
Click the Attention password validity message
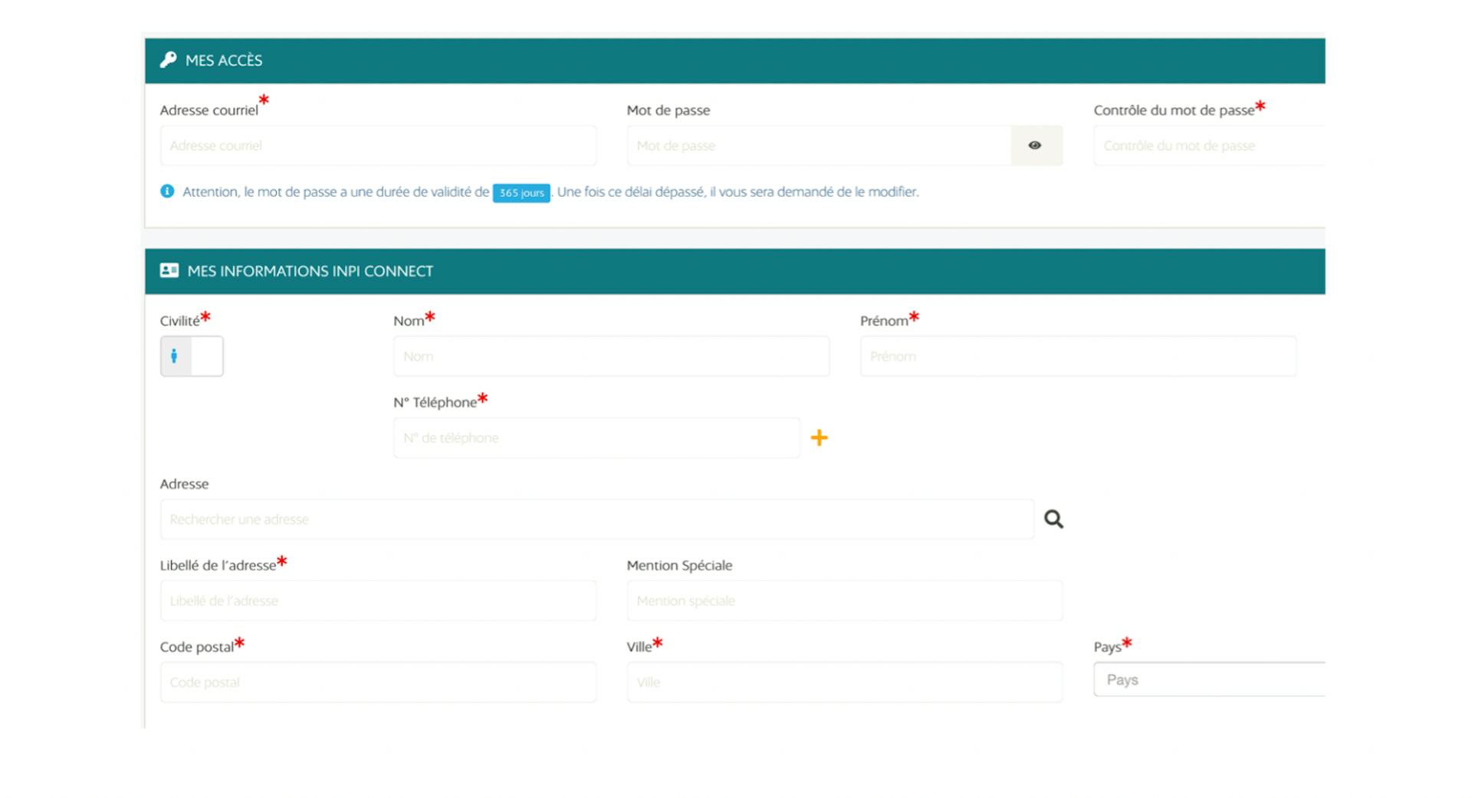pos(550,192)
